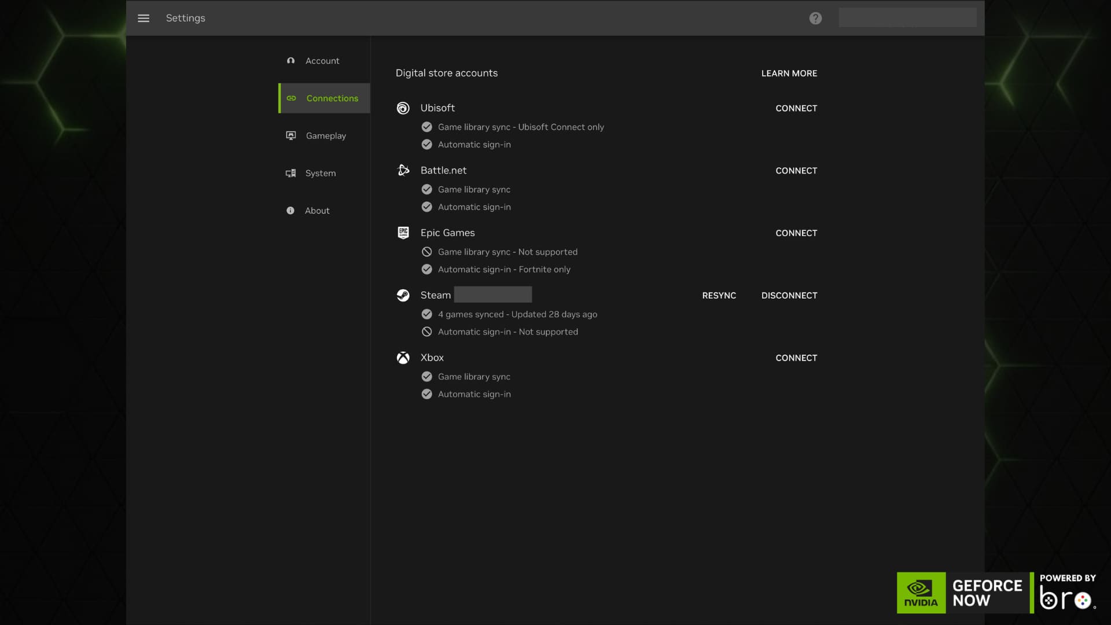The width and height of the screenshot is (1111, 625).
Task: Click checkmark beside Battle.net Game library sync
Action: pos(427,189)
